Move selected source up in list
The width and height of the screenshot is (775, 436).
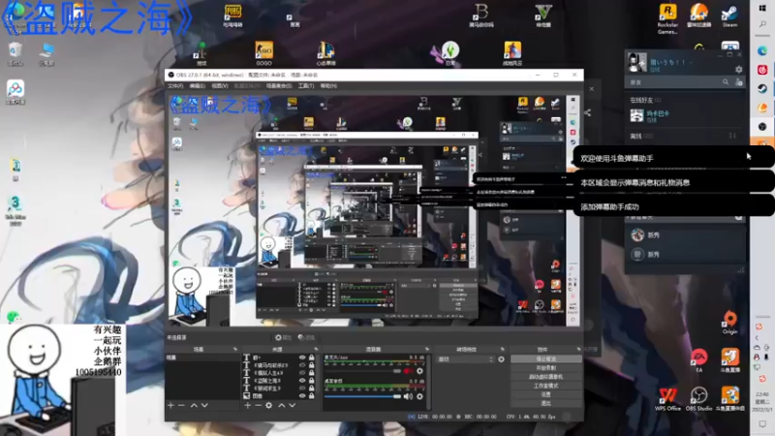coord(281,405)
